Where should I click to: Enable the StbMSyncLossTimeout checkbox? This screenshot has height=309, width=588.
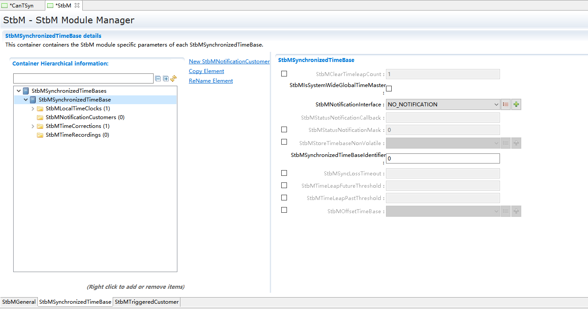point(284,173)
